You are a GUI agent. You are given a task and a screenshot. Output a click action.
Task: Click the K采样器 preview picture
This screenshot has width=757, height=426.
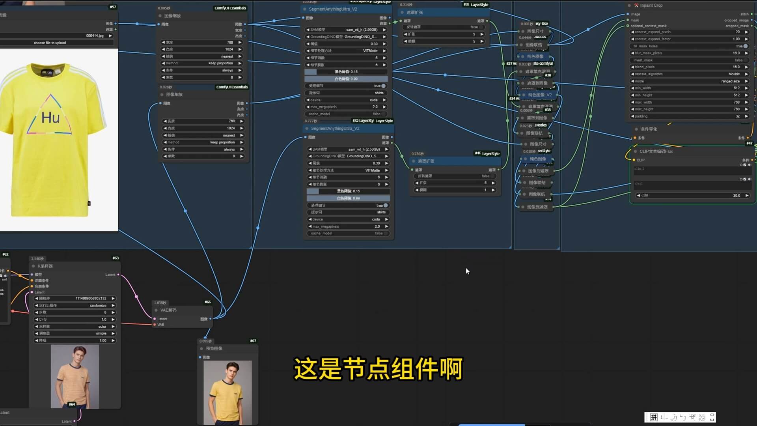tap(75, 377)
